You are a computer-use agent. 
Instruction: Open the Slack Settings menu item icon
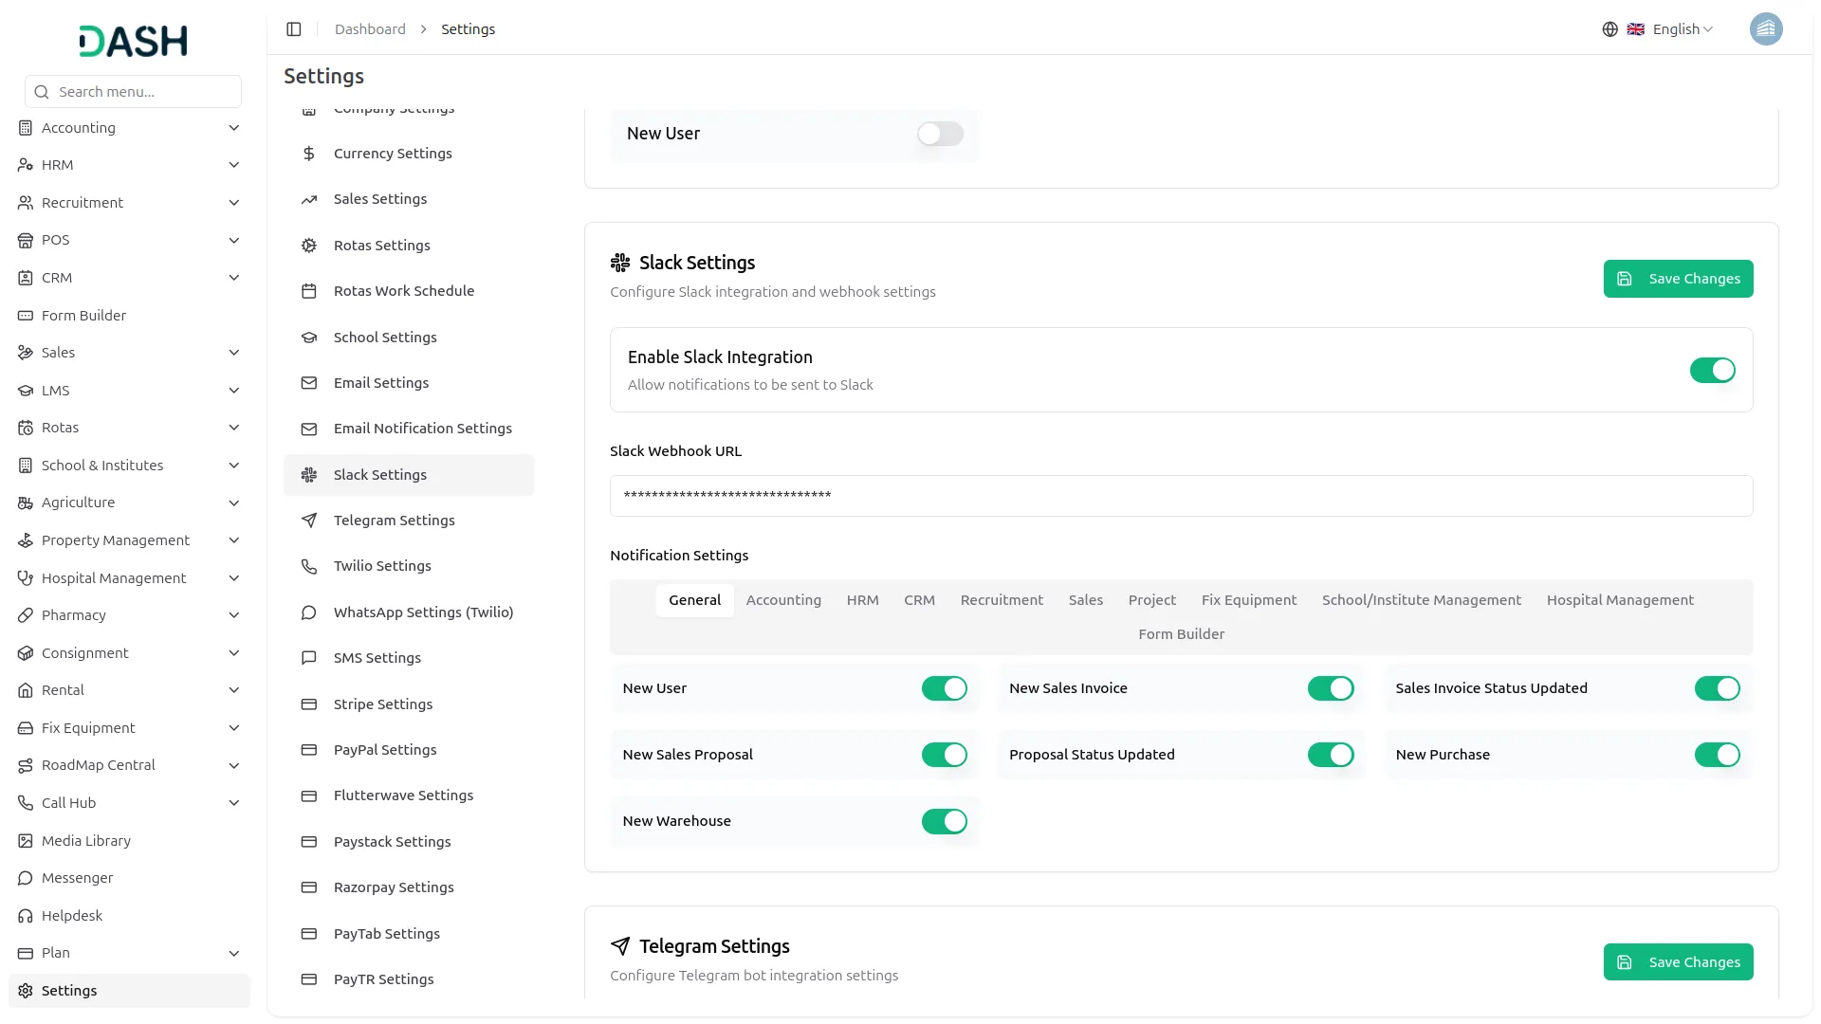coord(309,474)
